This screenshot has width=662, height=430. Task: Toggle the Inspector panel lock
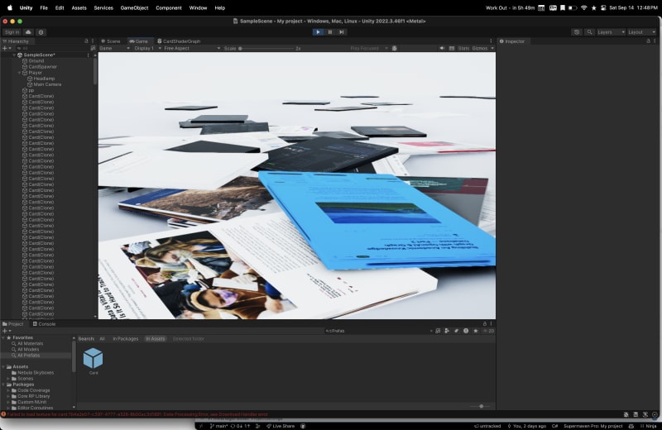(648, 41)
